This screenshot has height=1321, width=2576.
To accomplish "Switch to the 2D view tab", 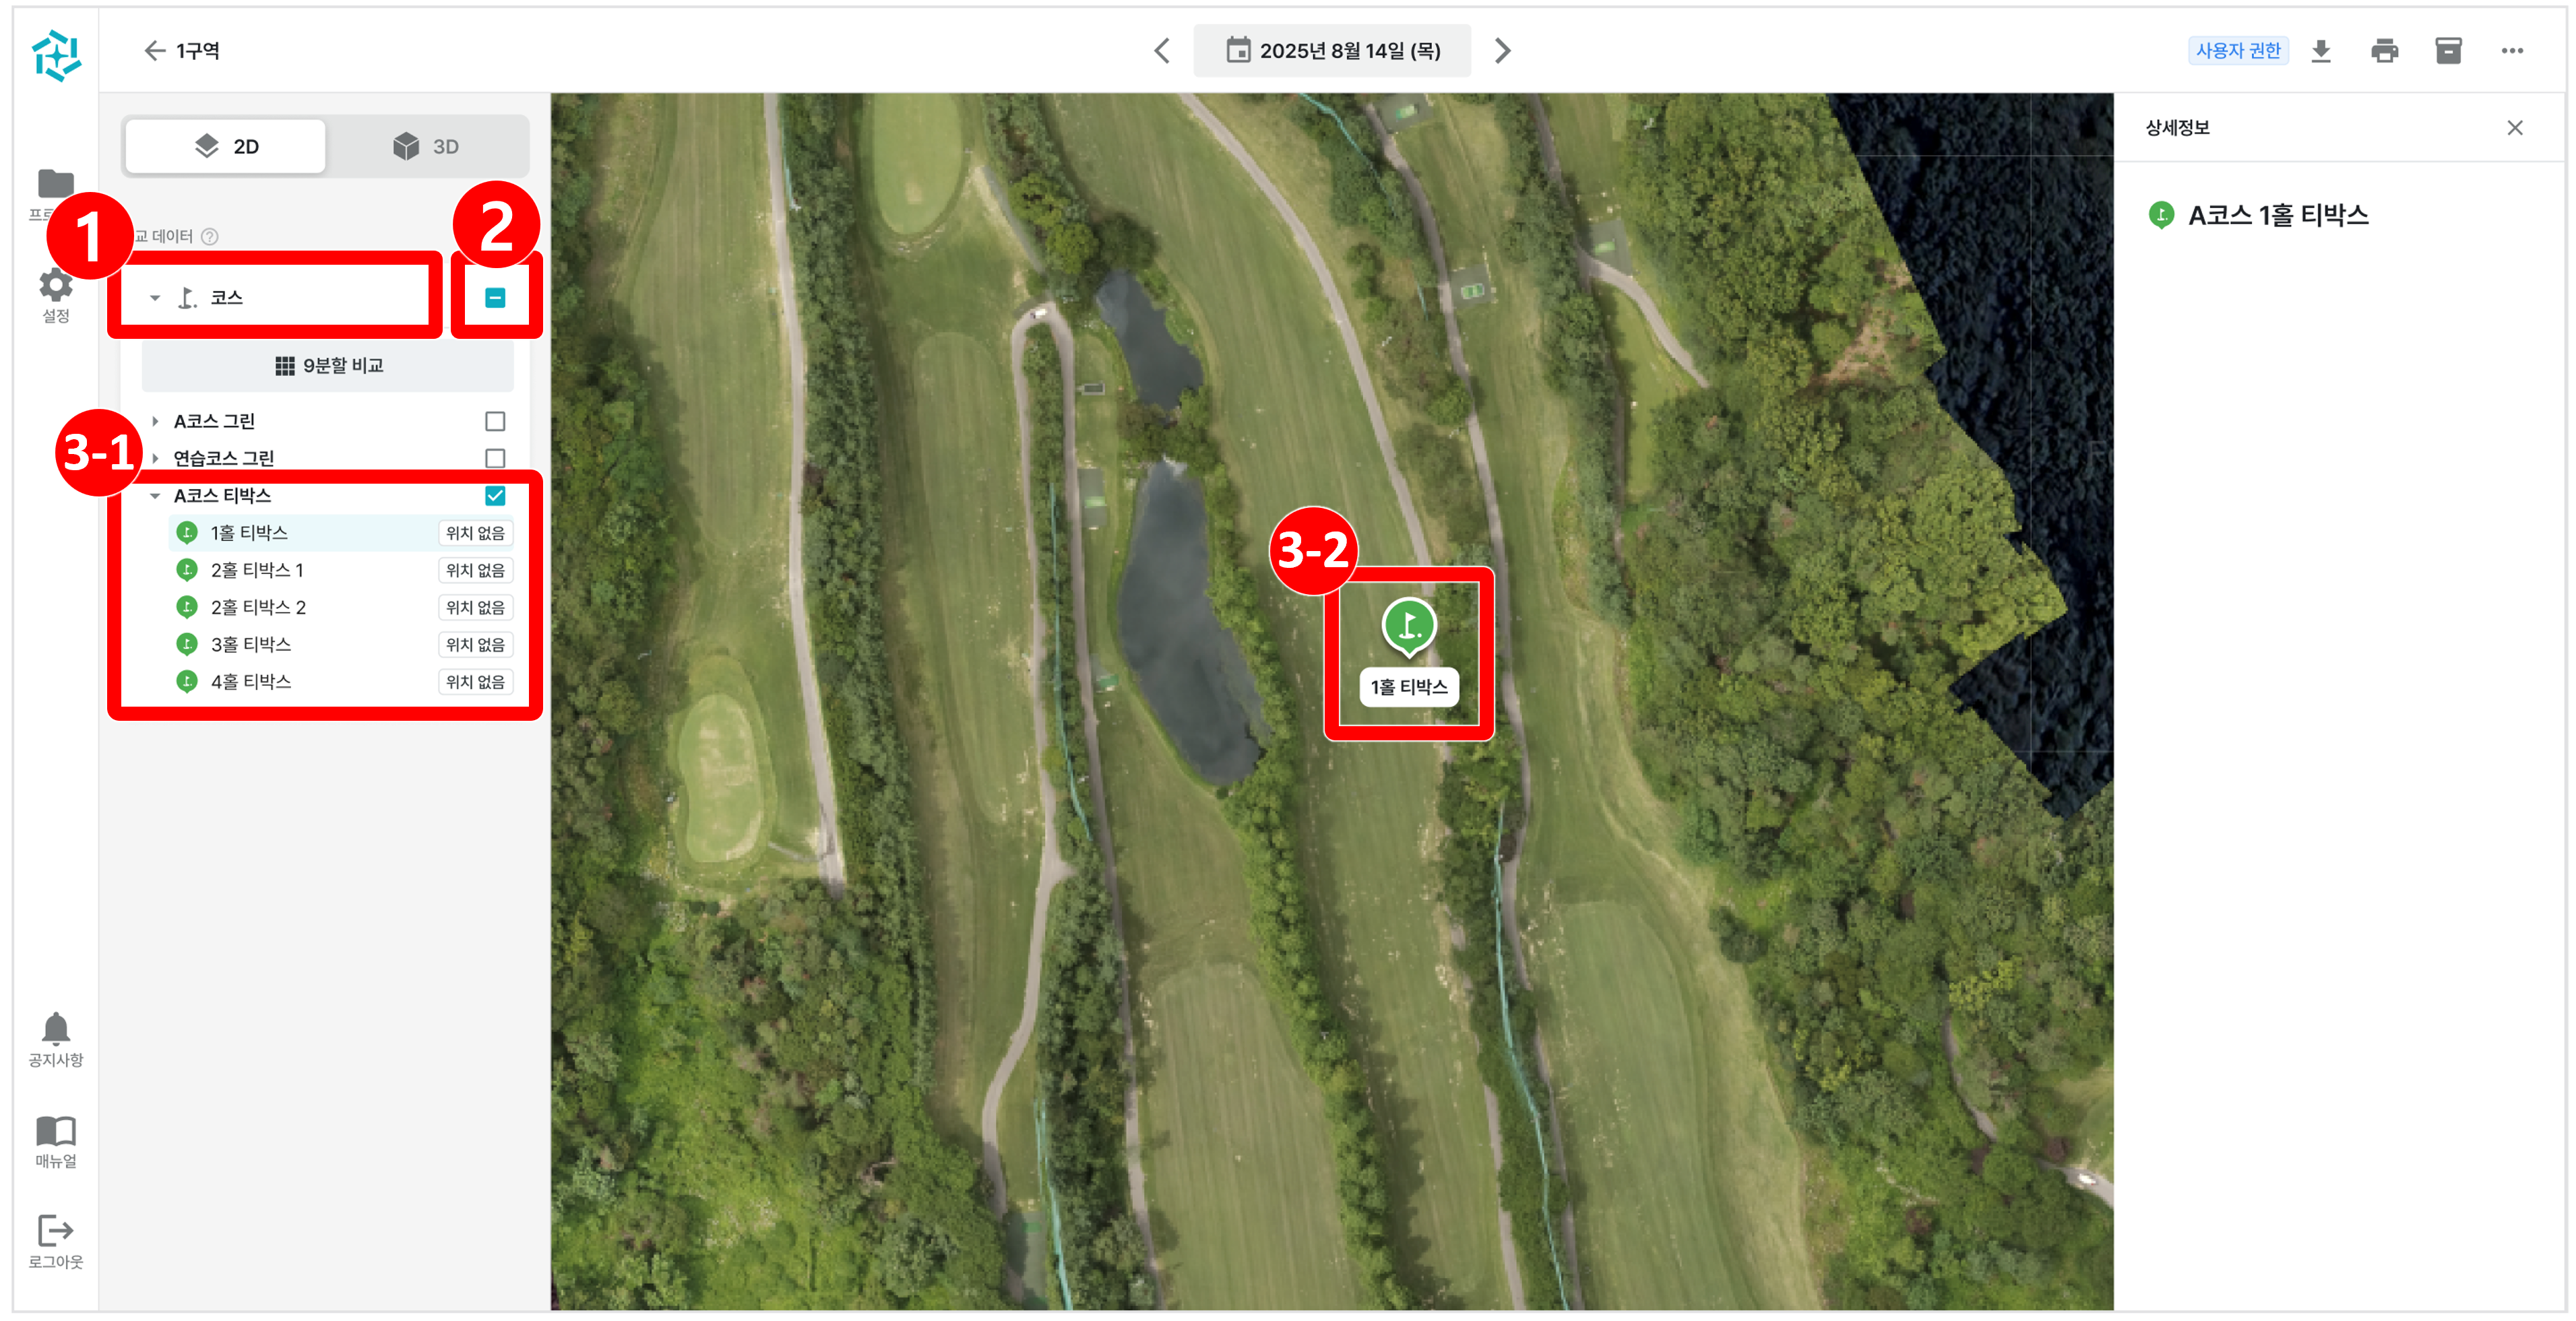I will click(x=226, y=147).
